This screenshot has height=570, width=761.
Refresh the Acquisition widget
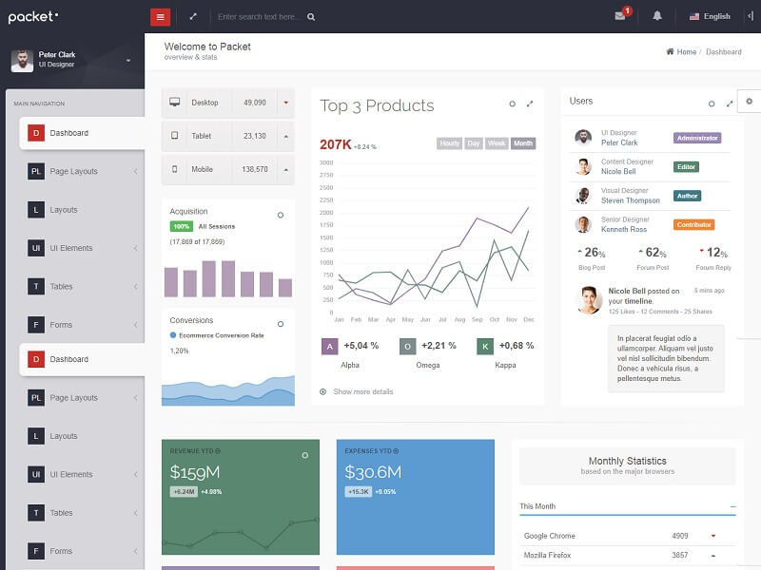281,215
